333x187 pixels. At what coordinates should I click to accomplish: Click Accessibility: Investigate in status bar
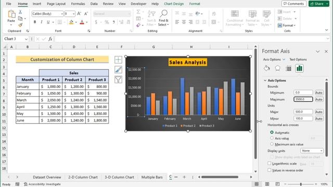[43, 184]
